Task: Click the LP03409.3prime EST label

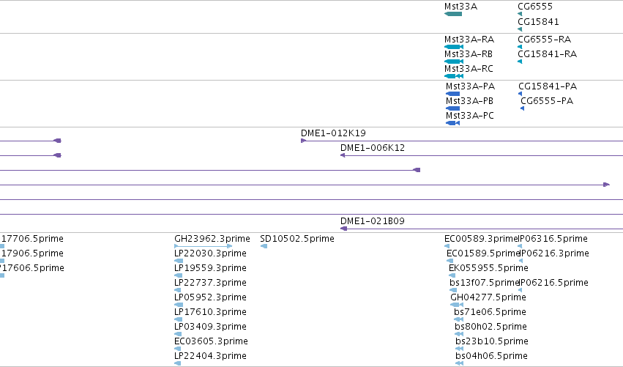Action: pyautogui.click(x=210, y=327)
